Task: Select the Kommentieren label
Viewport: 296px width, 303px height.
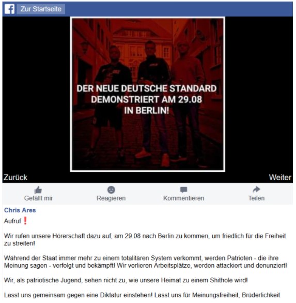Action: (x=184, y=198)
